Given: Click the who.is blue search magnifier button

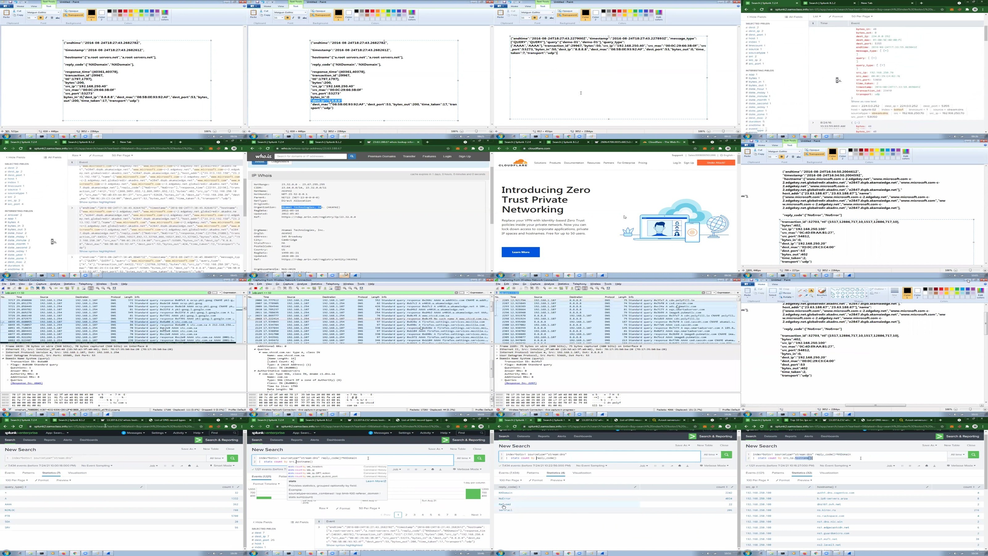Looking at the screenshot, I should (352, 156).
